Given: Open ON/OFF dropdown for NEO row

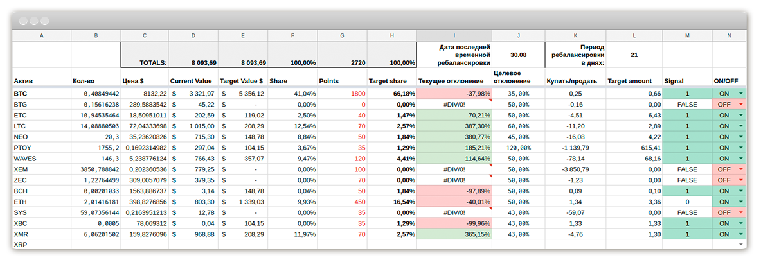Looking at the screenshot, I should coord(740,137).
